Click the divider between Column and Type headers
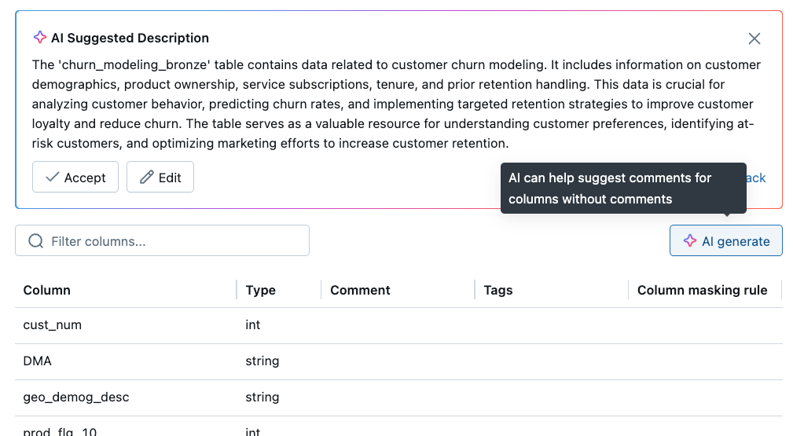The image size is (793, 436). (x=237, y=290)
